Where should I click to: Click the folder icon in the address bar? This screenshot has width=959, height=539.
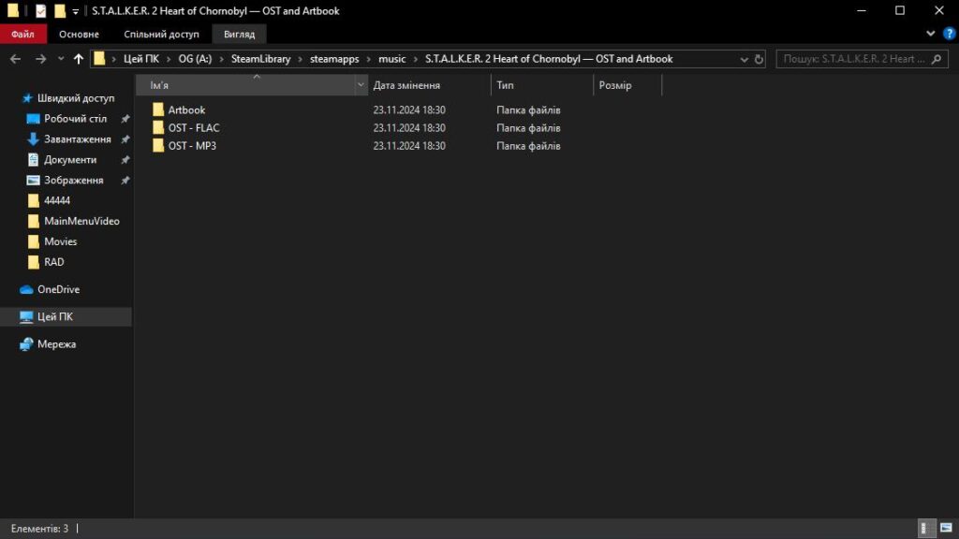click(99, 59)
